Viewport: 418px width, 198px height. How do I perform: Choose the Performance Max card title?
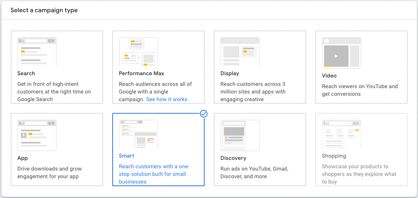141,73
